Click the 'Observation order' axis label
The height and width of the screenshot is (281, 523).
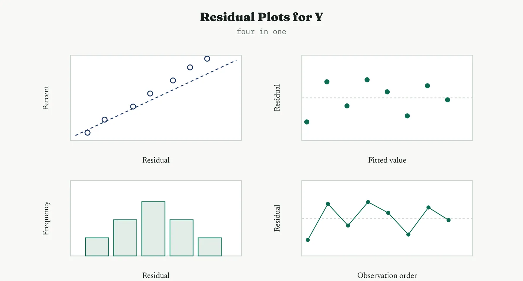click(387, 275)
